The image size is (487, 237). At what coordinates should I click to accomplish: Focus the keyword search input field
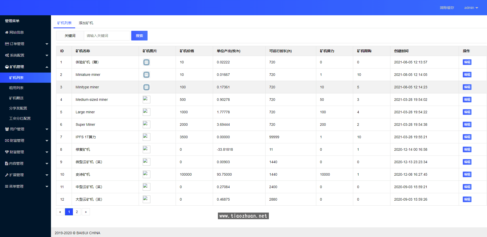(x=107, y=36)
